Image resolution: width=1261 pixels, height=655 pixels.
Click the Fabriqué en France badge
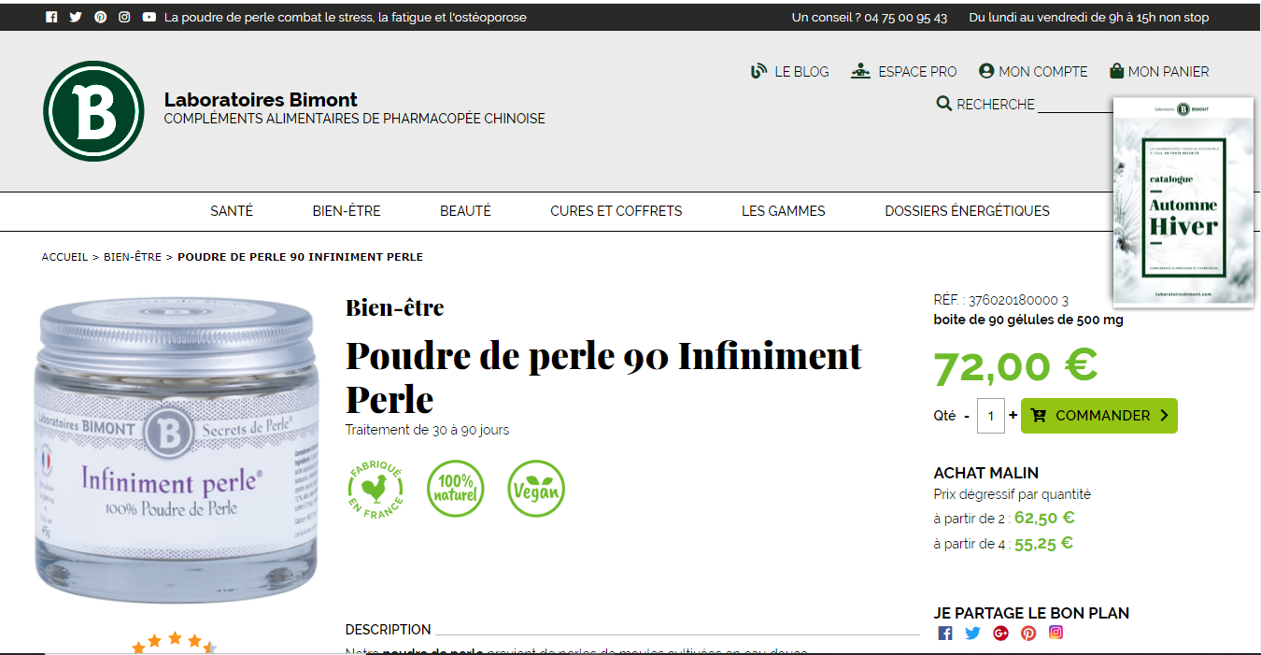pyautogui.click(x=375, y=489)
